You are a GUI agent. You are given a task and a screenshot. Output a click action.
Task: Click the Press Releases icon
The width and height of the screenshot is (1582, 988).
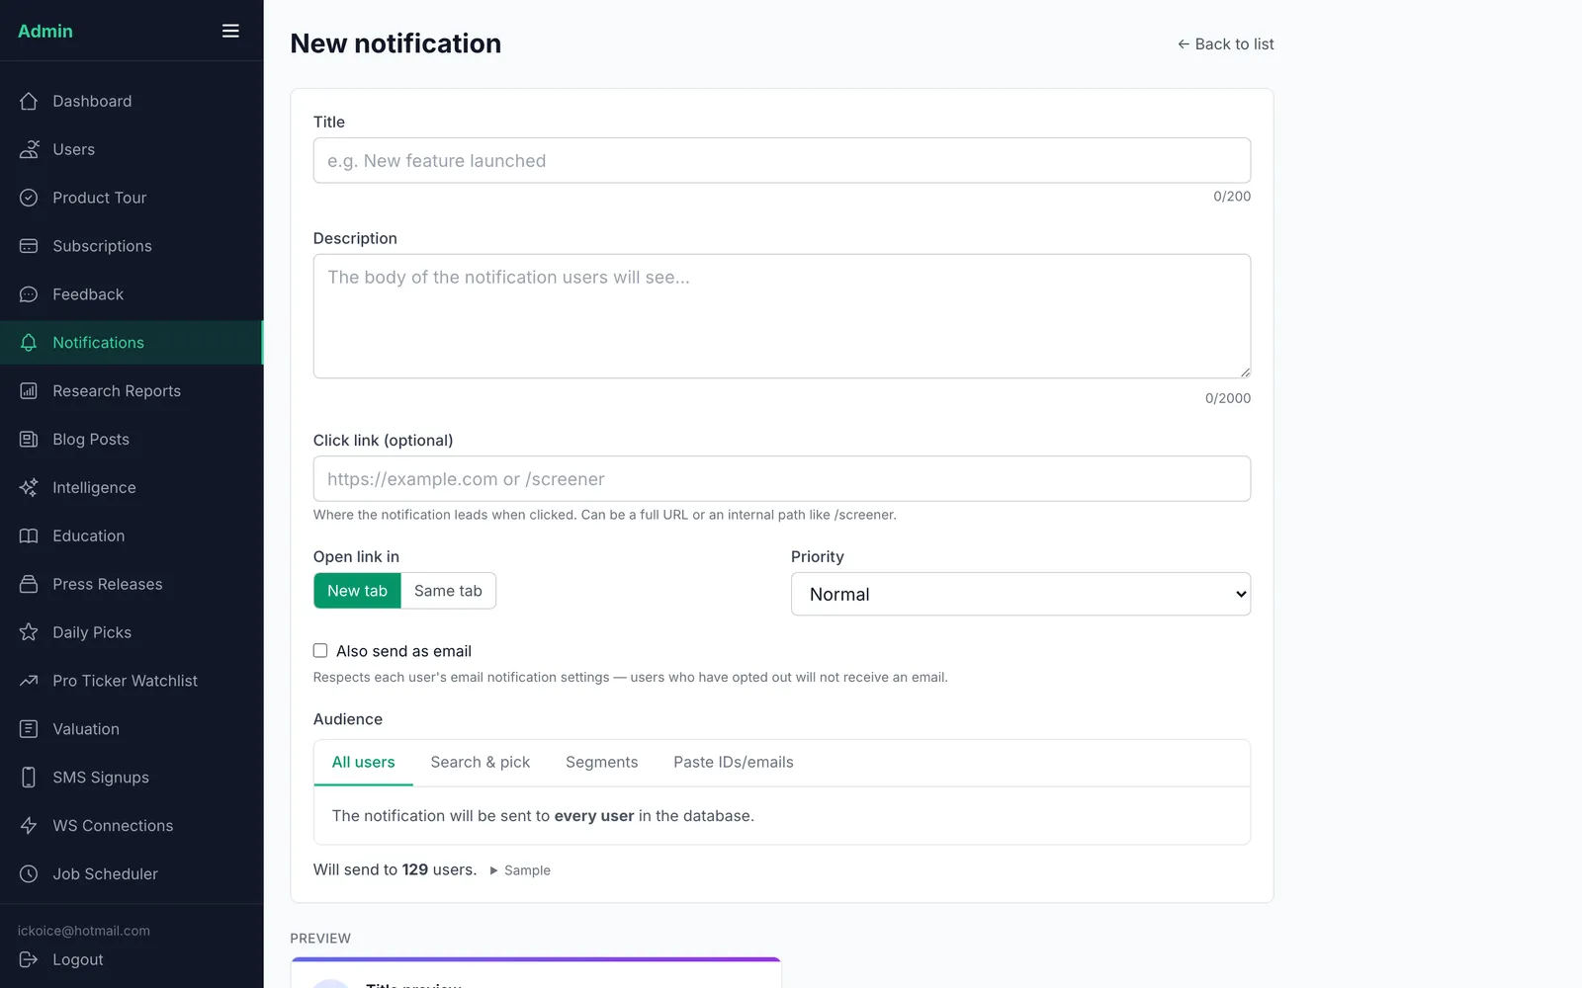pos(29,584)
